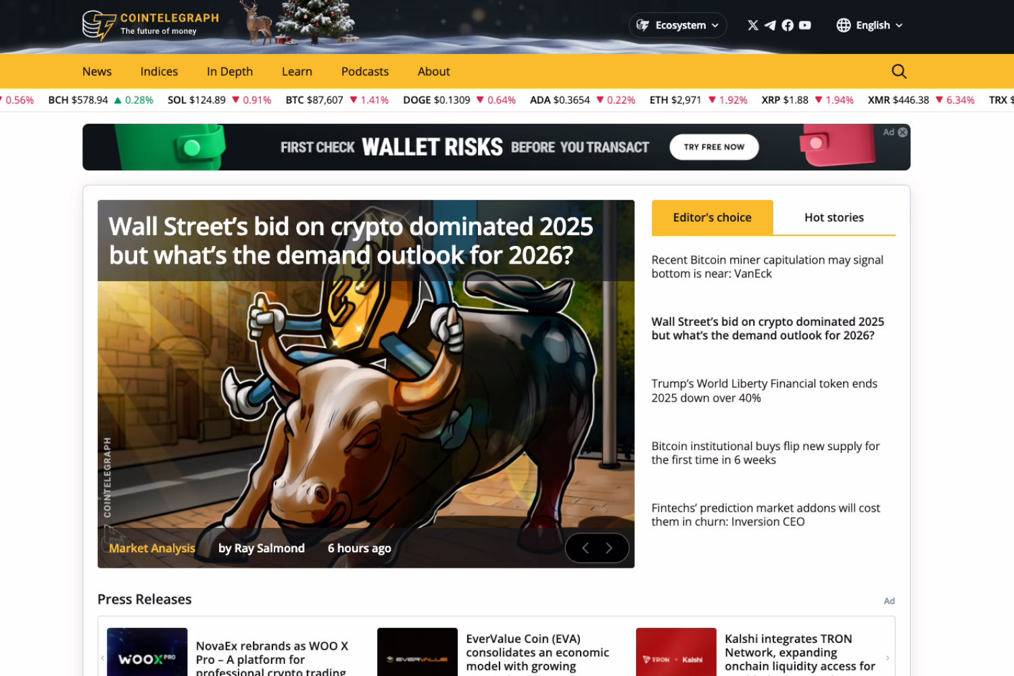Open the X (Twitter) social icon
1014x676 pixels.
752,25
